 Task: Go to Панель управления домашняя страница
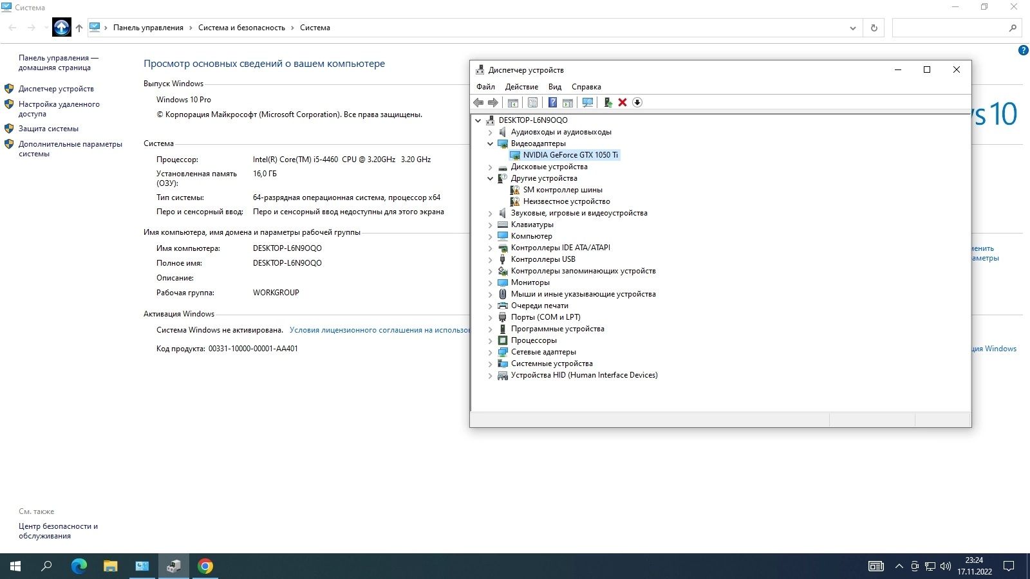[59, 62]
